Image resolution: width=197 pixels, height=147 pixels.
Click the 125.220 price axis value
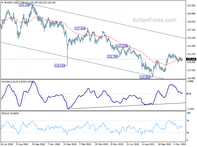(191, 38)
